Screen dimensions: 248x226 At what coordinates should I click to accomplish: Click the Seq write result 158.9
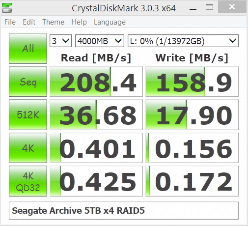pos(192,82)
